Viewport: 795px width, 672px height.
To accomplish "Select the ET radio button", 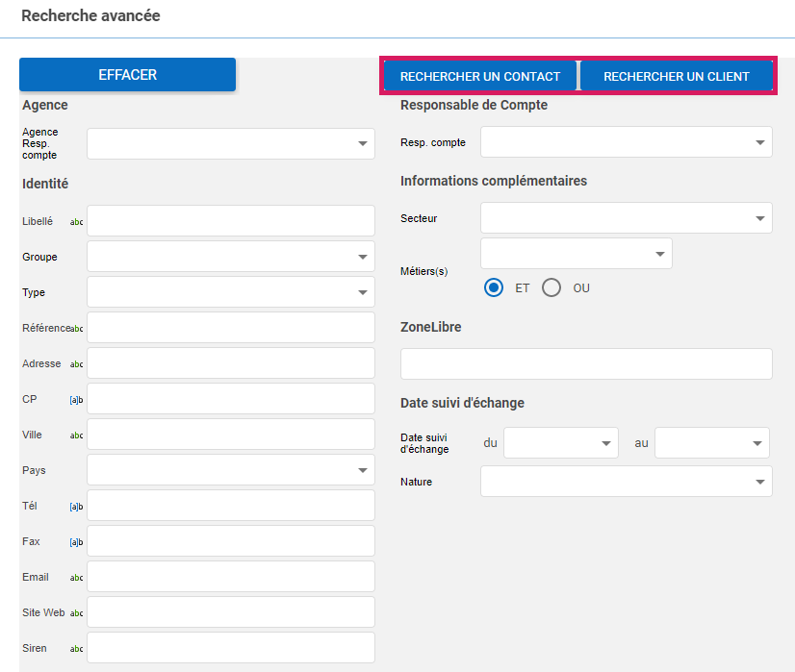I will [495, 287].
